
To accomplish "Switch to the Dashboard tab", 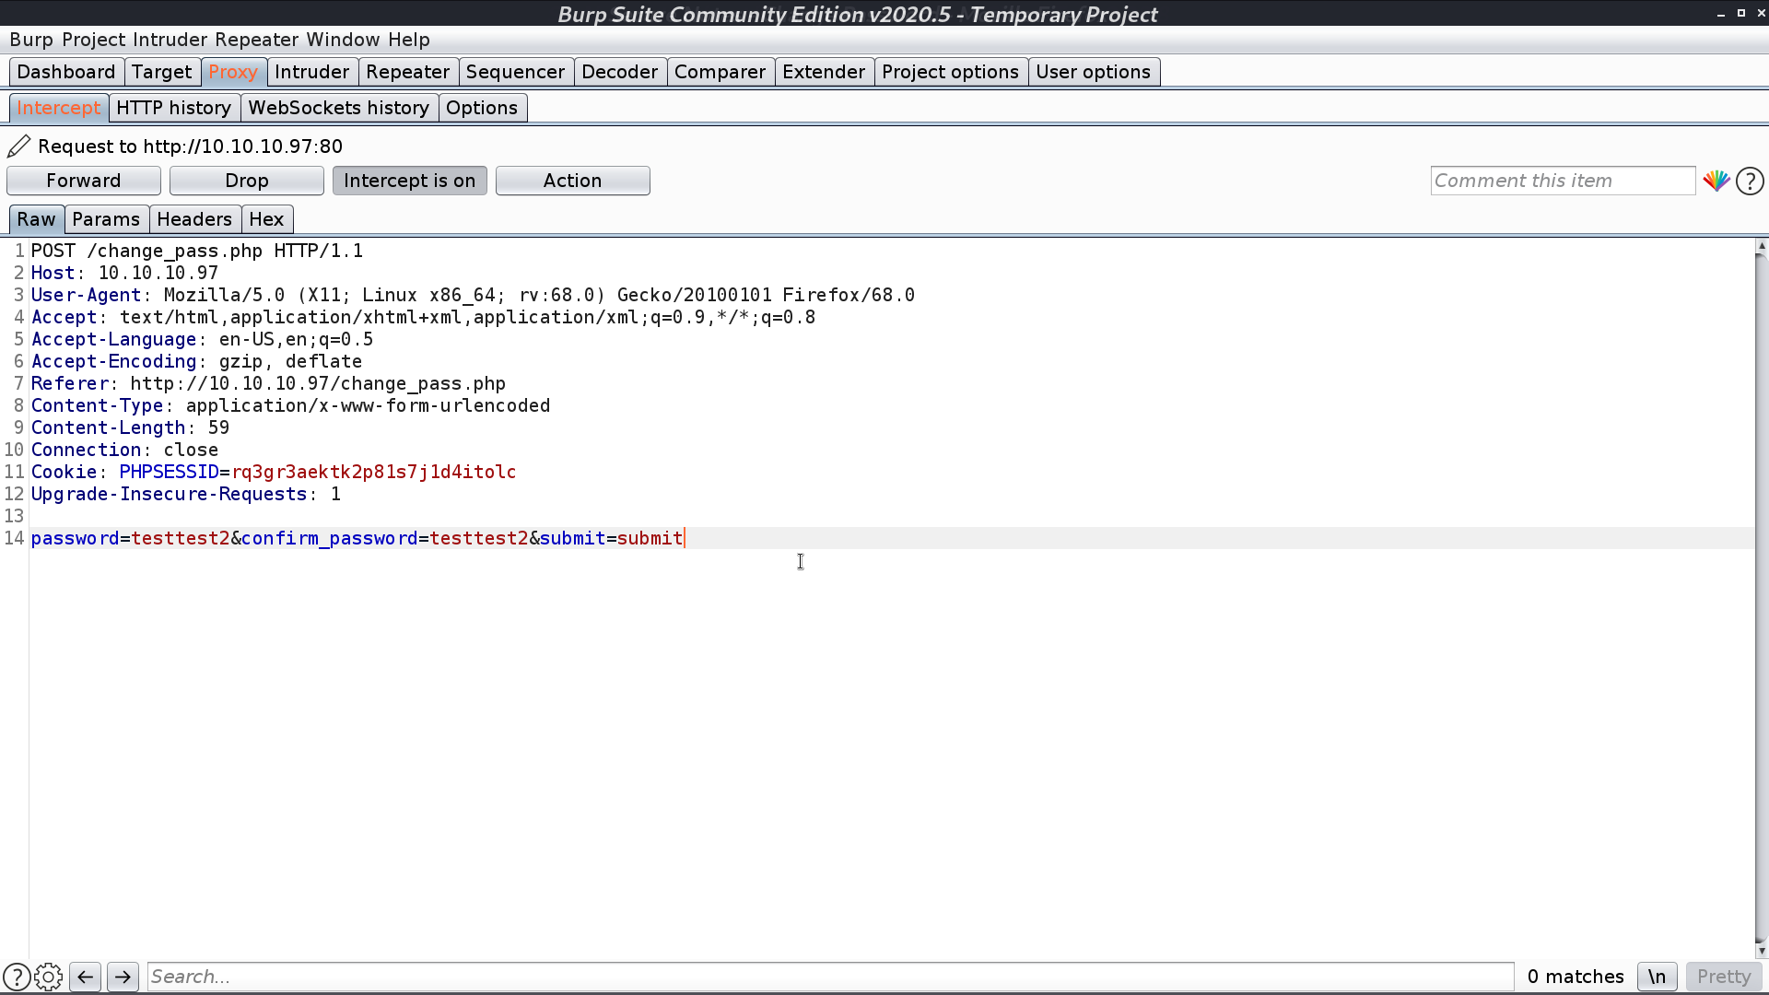I will coord(66,72).
